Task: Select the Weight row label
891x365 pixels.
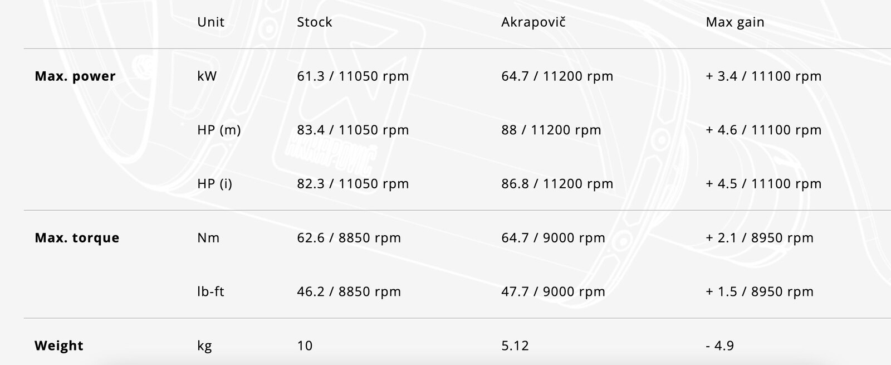Action: 58,345
